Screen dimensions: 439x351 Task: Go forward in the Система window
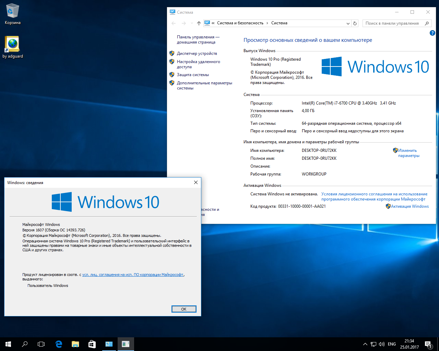click(183, 23)
